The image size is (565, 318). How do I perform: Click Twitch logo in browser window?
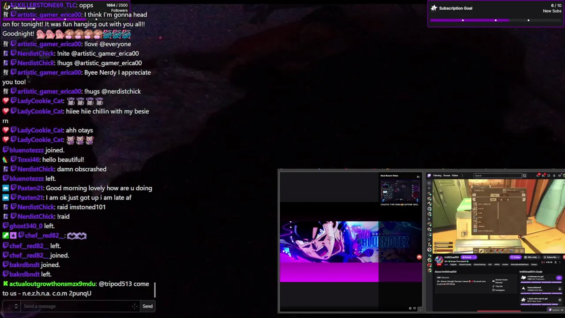point(429,175)
